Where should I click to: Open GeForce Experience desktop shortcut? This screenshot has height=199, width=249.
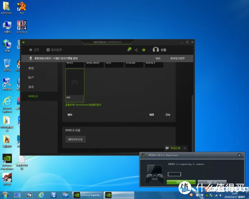pos(7,160)
